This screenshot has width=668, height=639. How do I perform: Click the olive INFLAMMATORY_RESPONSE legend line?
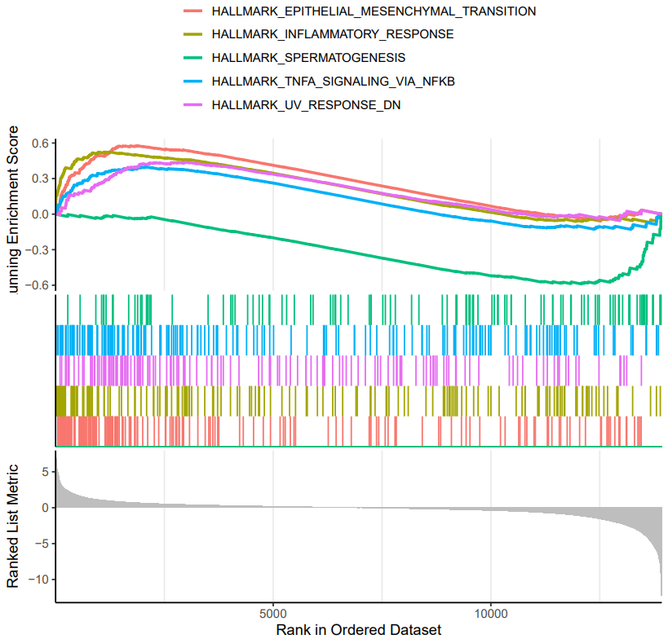click(193, 34)
